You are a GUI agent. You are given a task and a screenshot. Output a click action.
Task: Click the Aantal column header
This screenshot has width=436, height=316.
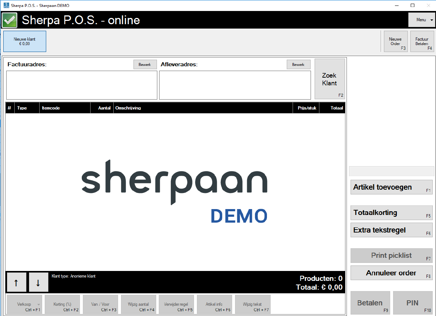pyautogui.click(x=102, y=108)
